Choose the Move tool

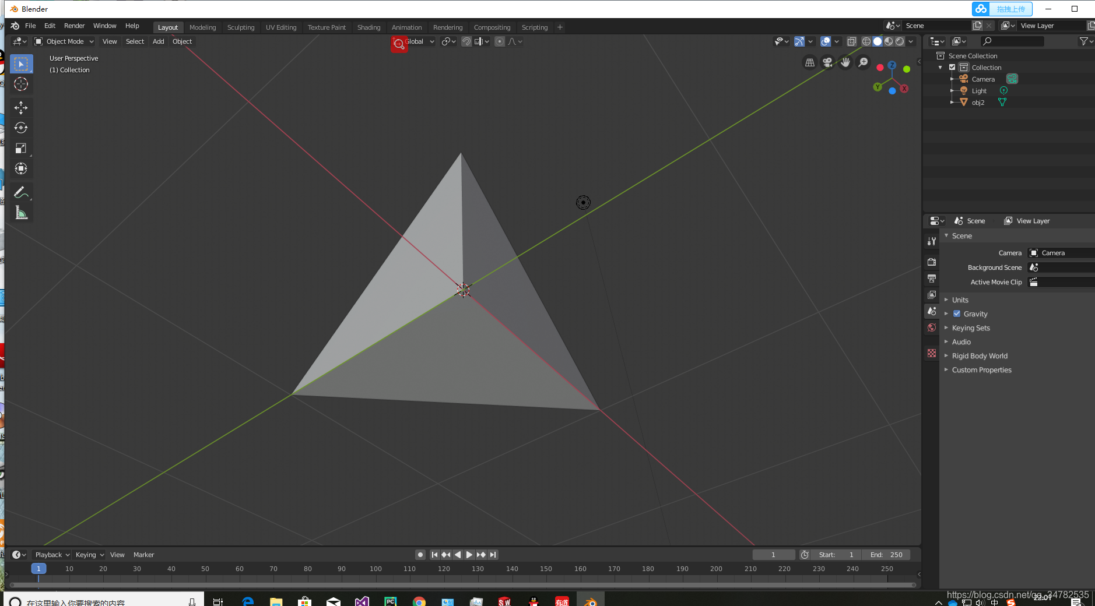point(21,107)
